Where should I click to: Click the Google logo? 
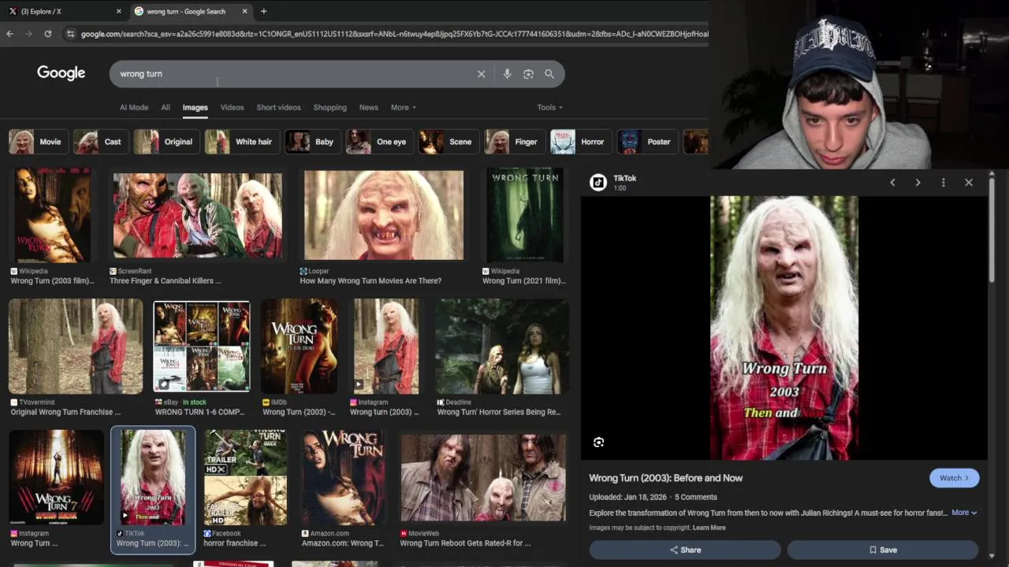point(61,73)
